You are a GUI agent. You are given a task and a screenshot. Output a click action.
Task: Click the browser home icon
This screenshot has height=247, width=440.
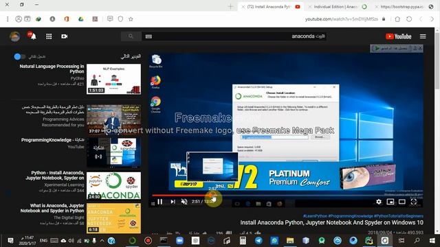[397, 19]
